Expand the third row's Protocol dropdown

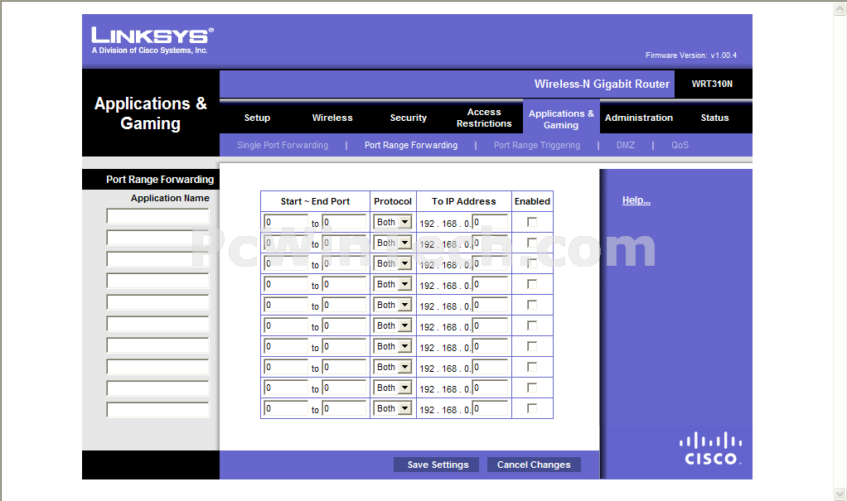(x=393, y=263)
